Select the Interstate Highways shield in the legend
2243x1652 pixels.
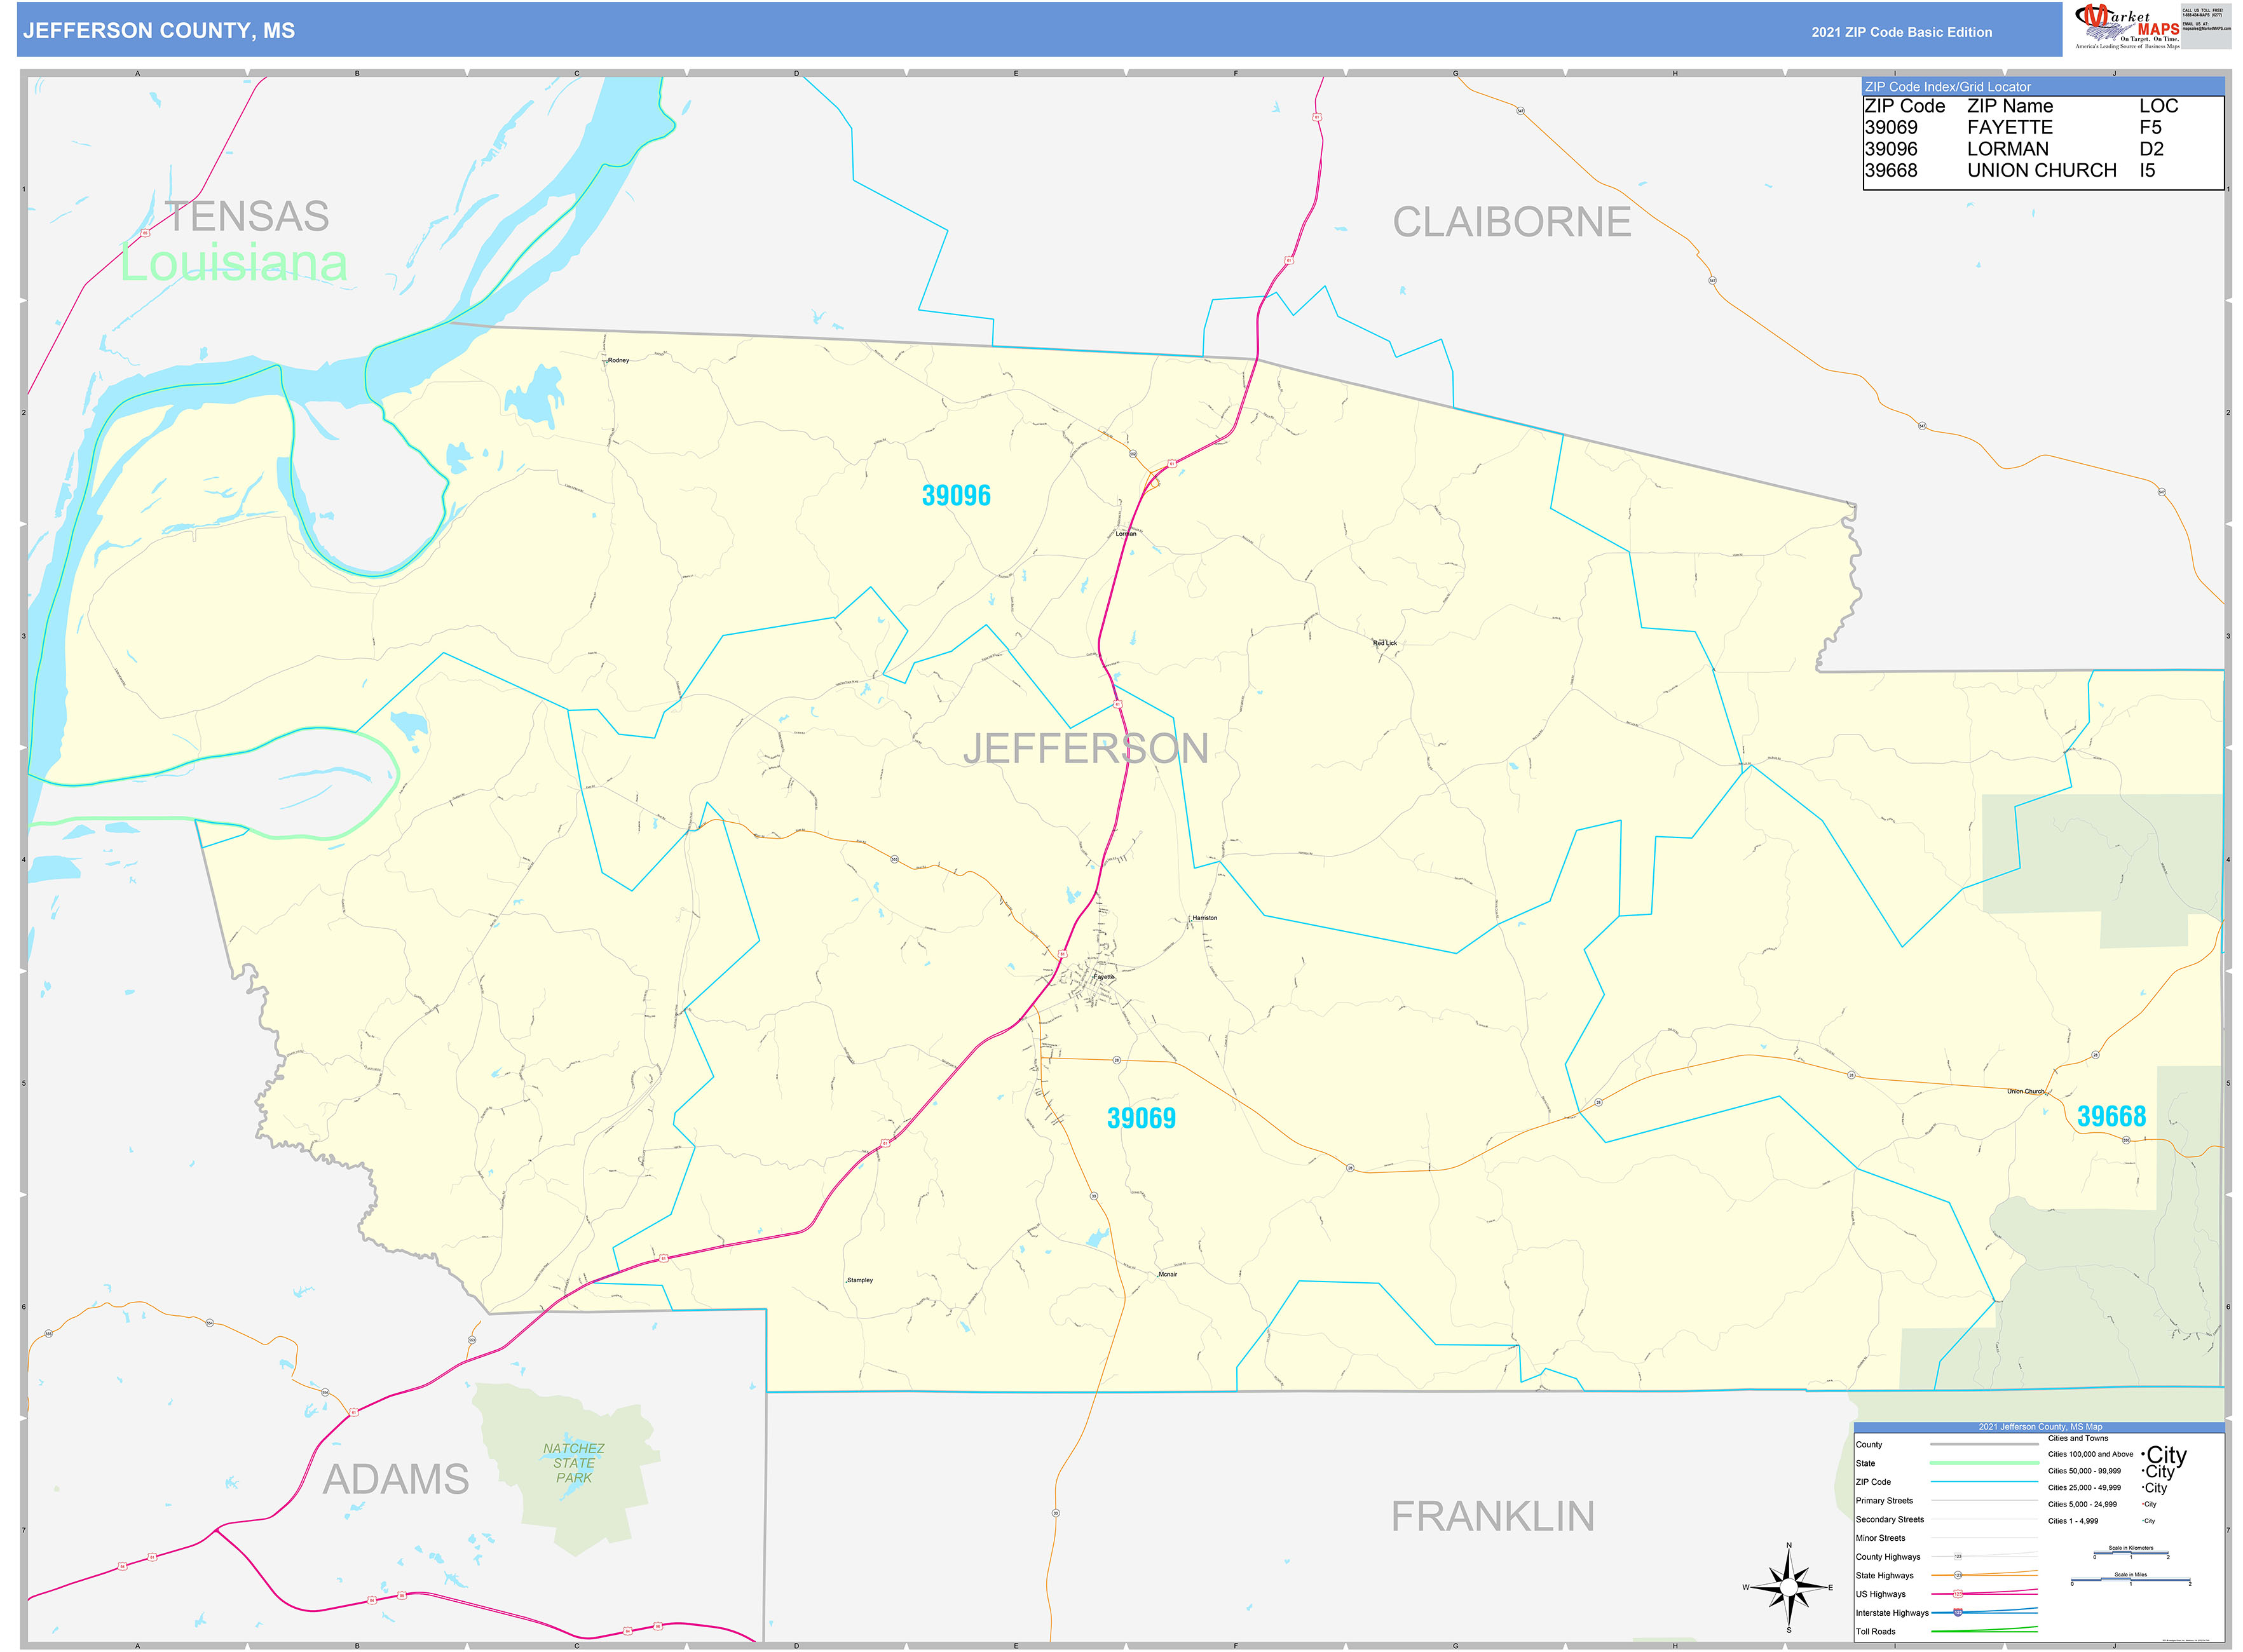(x=1958, y=1613)
